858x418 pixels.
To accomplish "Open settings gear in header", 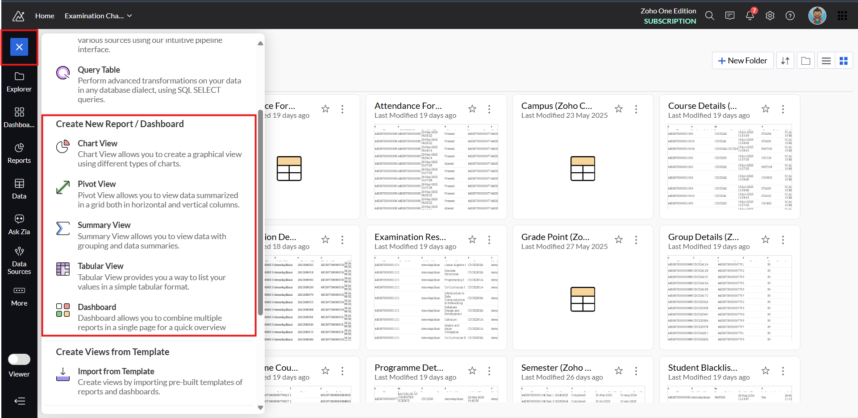I will pos(770,16).
